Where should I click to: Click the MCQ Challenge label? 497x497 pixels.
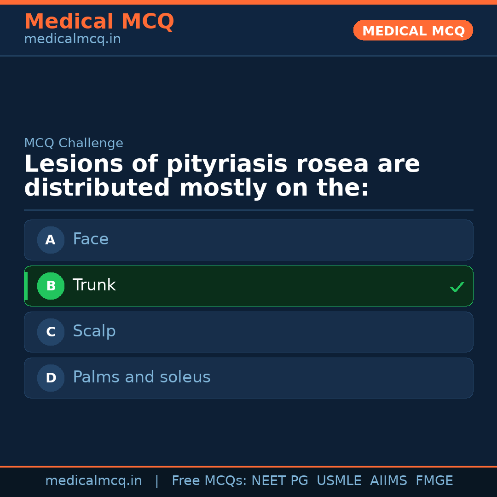[x=74, y=143]
